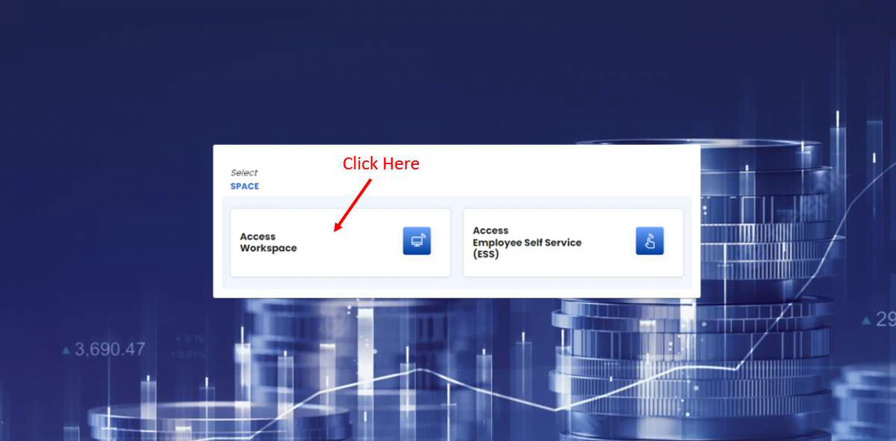Click the blue "SPACE" heading
Image resolution: width=896 pixels, height=441 pixels.
coord(244,186)
